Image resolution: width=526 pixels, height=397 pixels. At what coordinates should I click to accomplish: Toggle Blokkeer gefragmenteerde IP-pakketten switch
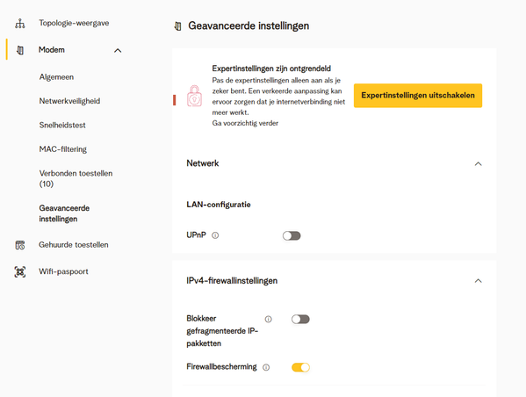coord(300,319)
